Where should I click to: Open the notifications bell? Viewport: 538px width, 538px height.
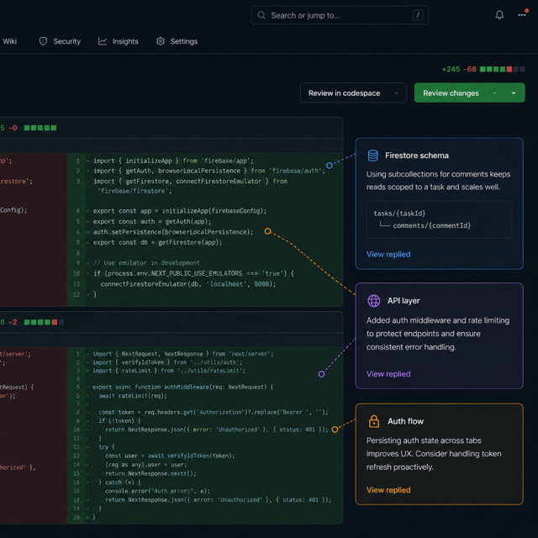point(499,15)
